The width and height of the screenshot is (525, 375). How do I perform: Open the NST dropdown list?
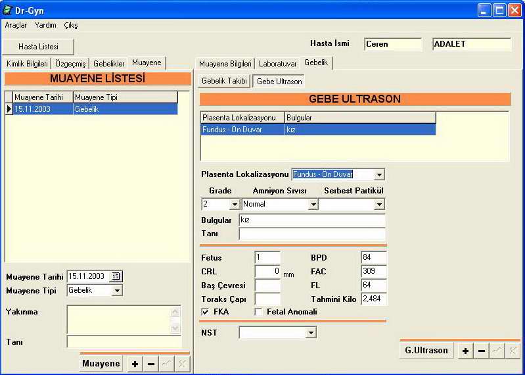point(311,334)
